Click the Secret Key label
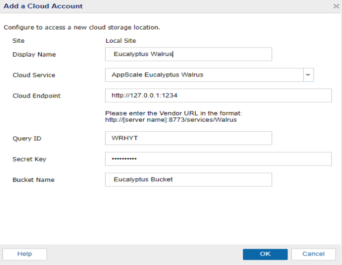This screenshot has height=265, width=342. (29, 159)
